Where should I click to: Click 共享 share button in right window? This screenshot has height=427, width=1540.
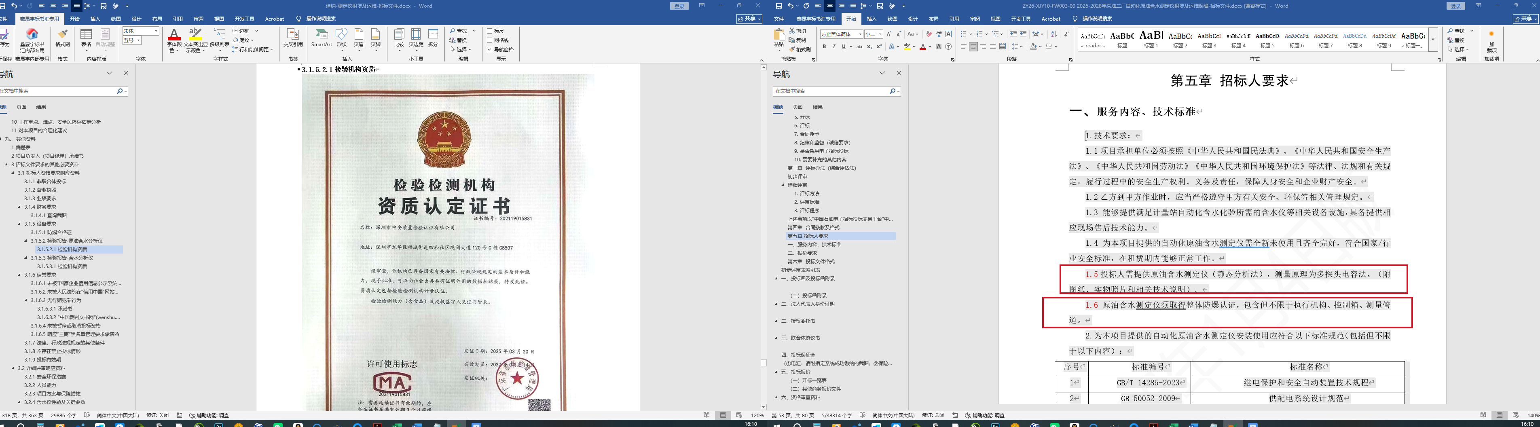click(x=1526, y=19)
